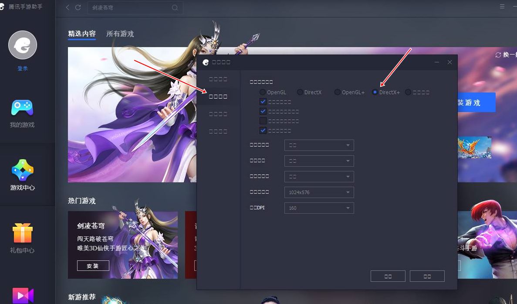Screen dimensions: 517x304
Task: Minimize the settings dialog
Action: coord(436,62)
